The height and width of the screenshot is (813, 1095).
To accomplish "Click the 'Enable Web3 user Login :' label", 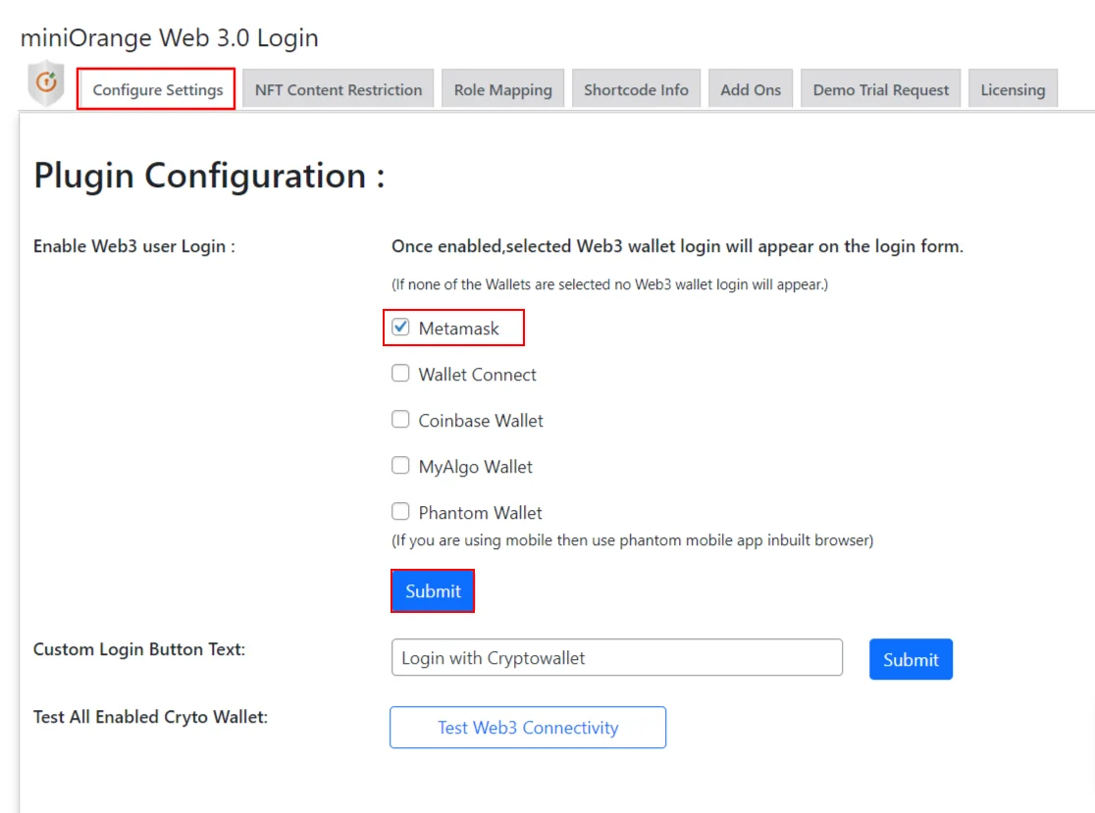I will (x=134, y=246).
